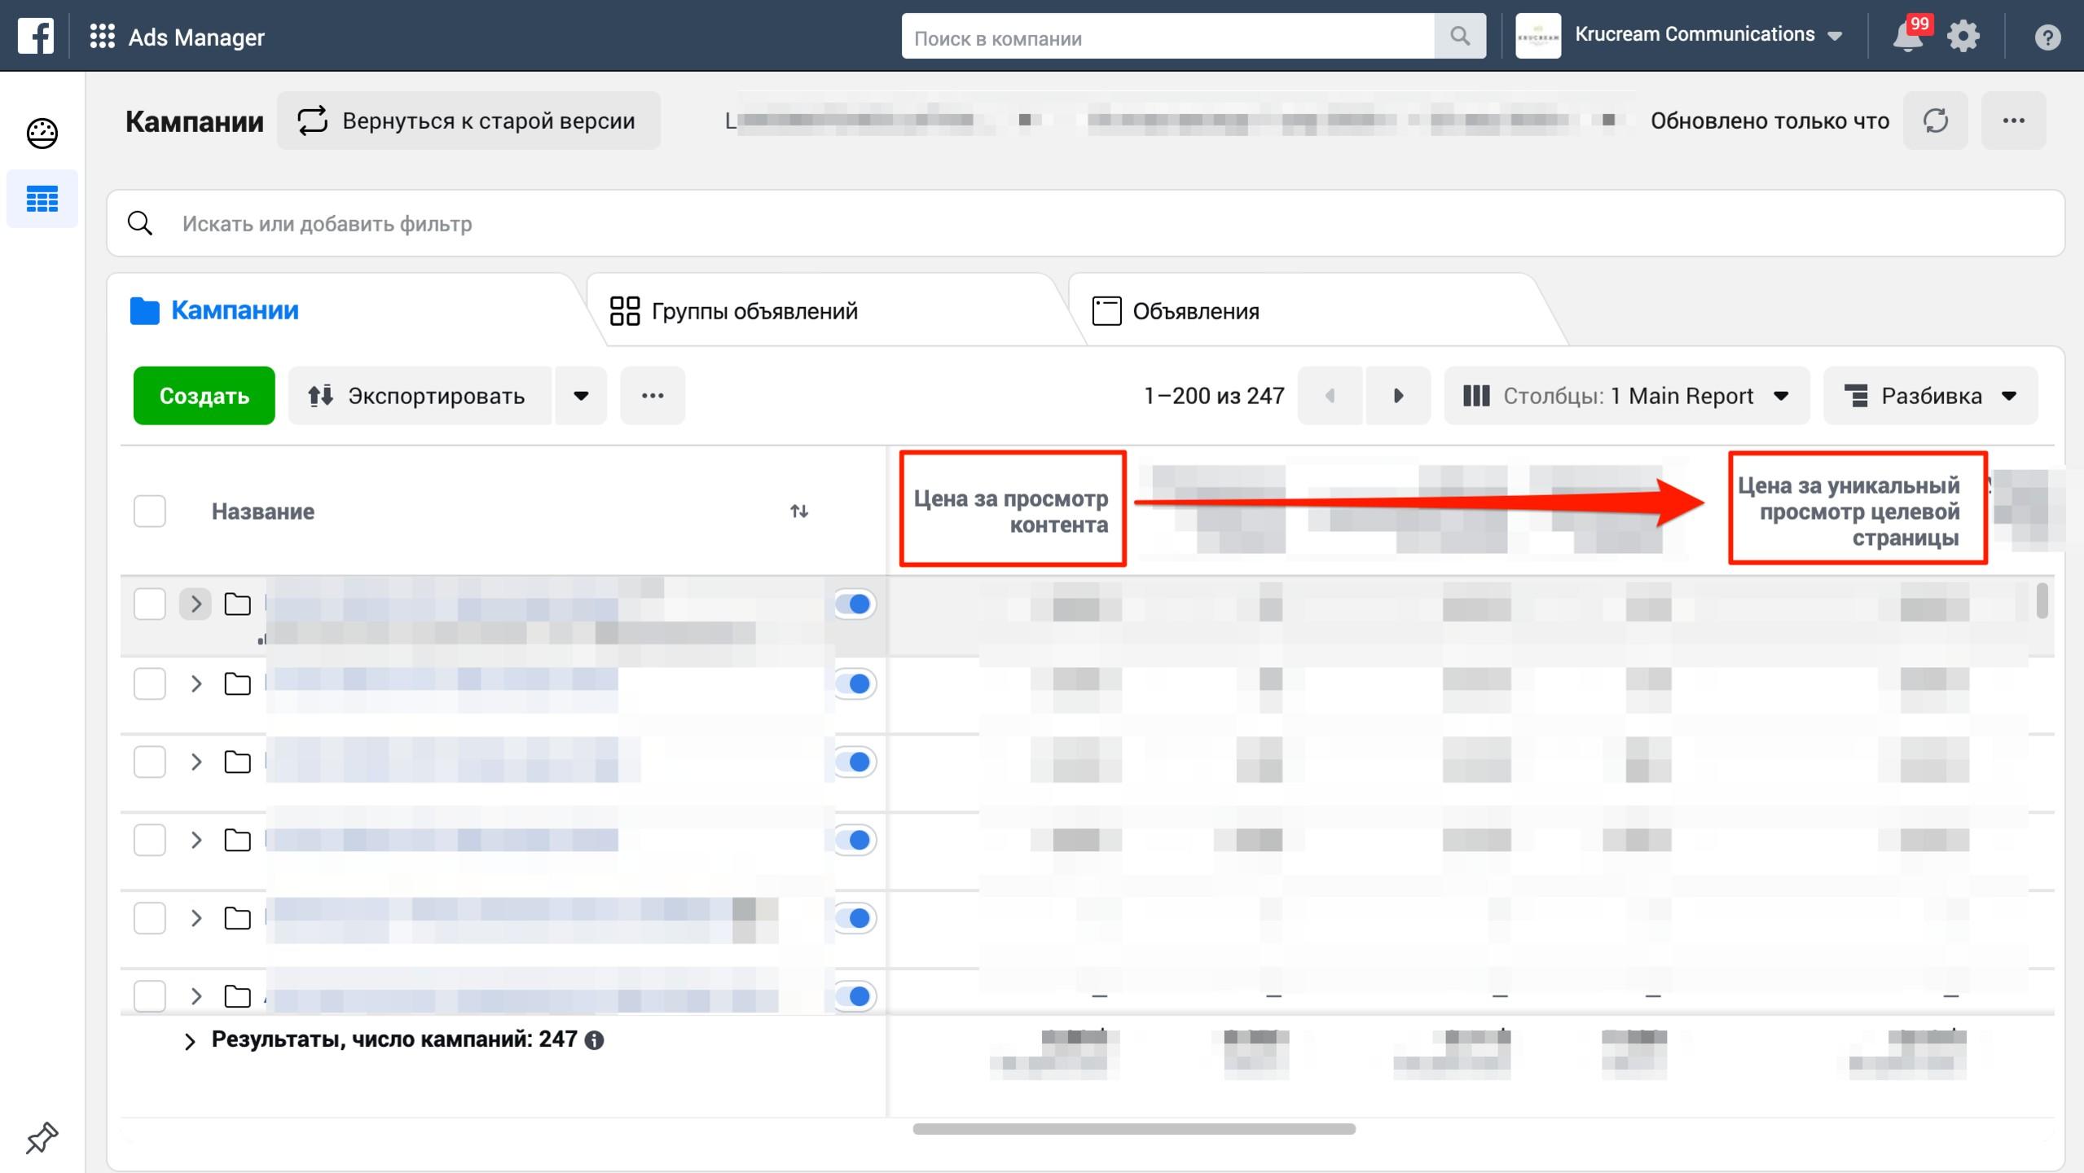Viewport: 2084px width, 1173px height.
Task: Disable the third campaign's status toggle
Action: pos(855,762)
